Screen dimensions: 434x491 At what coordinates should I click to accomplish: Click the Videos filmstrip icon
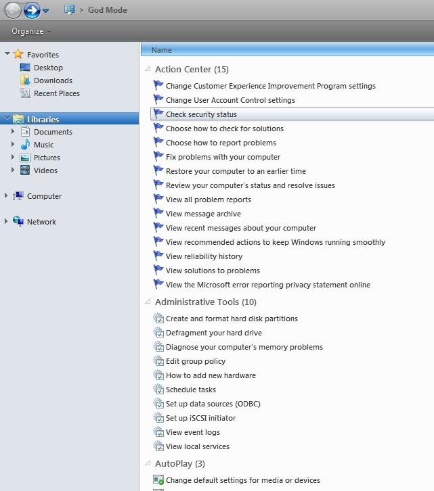(x=25, y=170)
